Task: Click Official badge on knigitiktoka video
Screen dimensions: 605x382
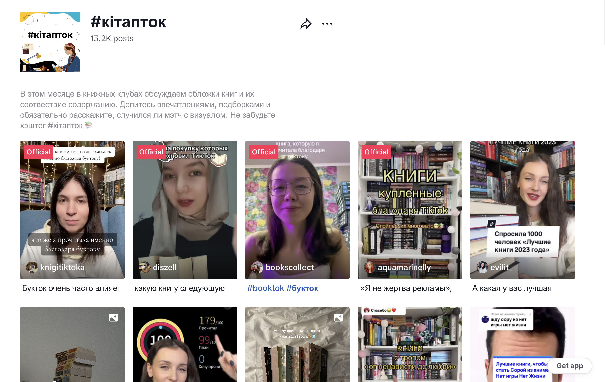Action: [39, 152]
